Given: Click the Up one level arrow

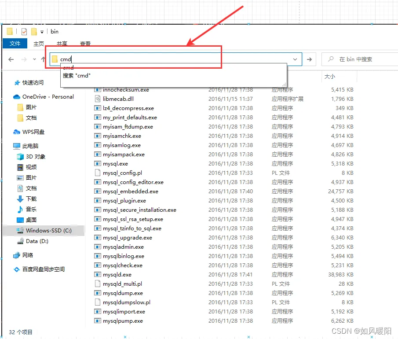Looking at the screenshot, I should tap(43, 59).
